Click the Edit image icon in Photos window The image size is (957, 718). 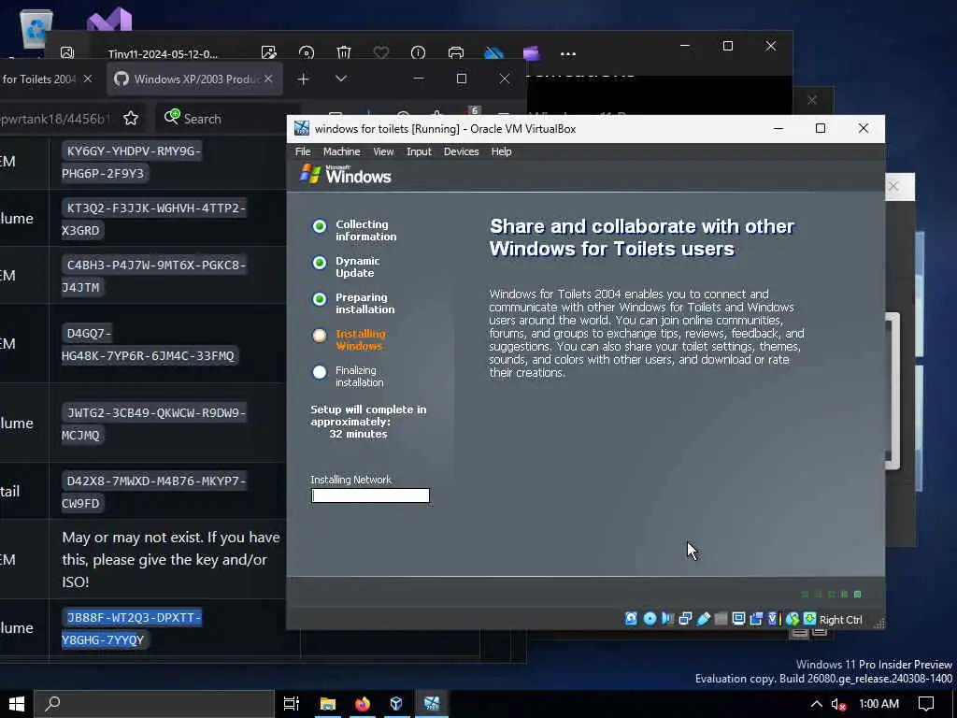click(268, 53)
